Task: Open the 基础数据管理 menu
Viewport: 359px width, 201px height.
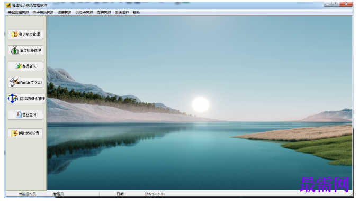Action: [19, 13]
